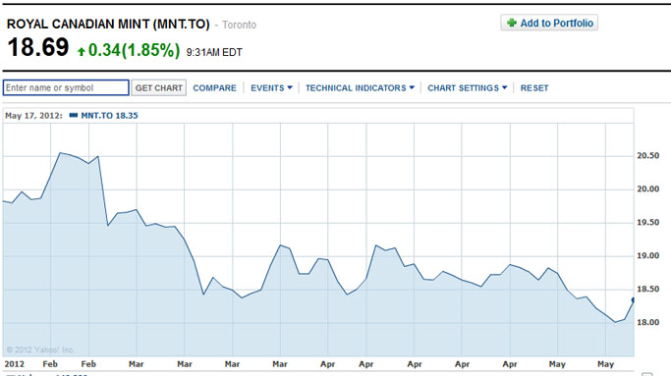Click the green plus icon on Add to Portfolio
The image size is (671, 376).
[512, 23]
